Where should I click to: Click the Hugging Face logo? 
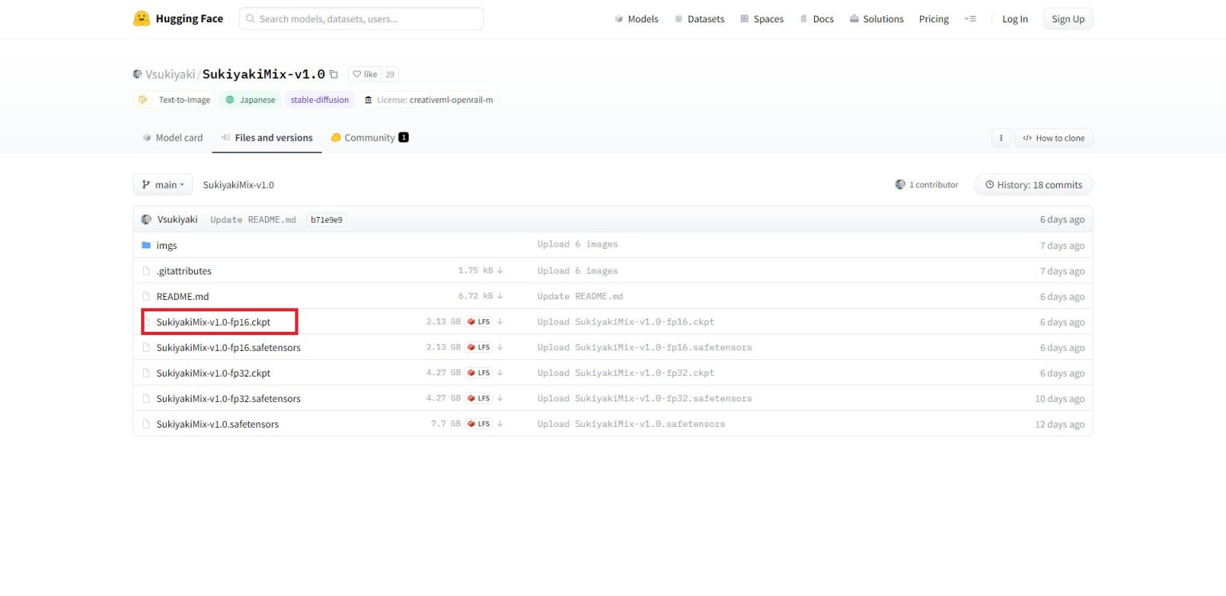(141, 18)
